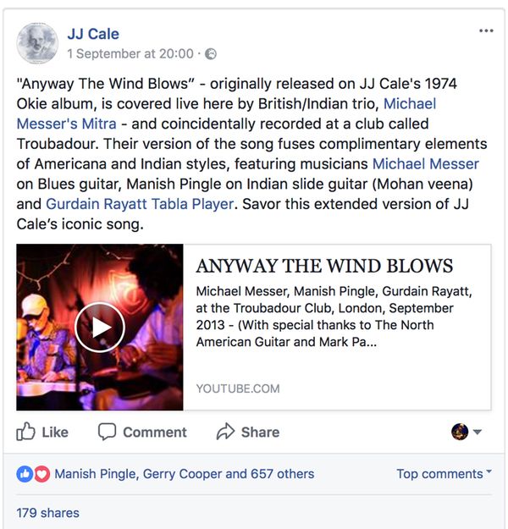Click the thumbs-up Like icon
This screenshot has height=529, width=508.
tap(25, 432)
